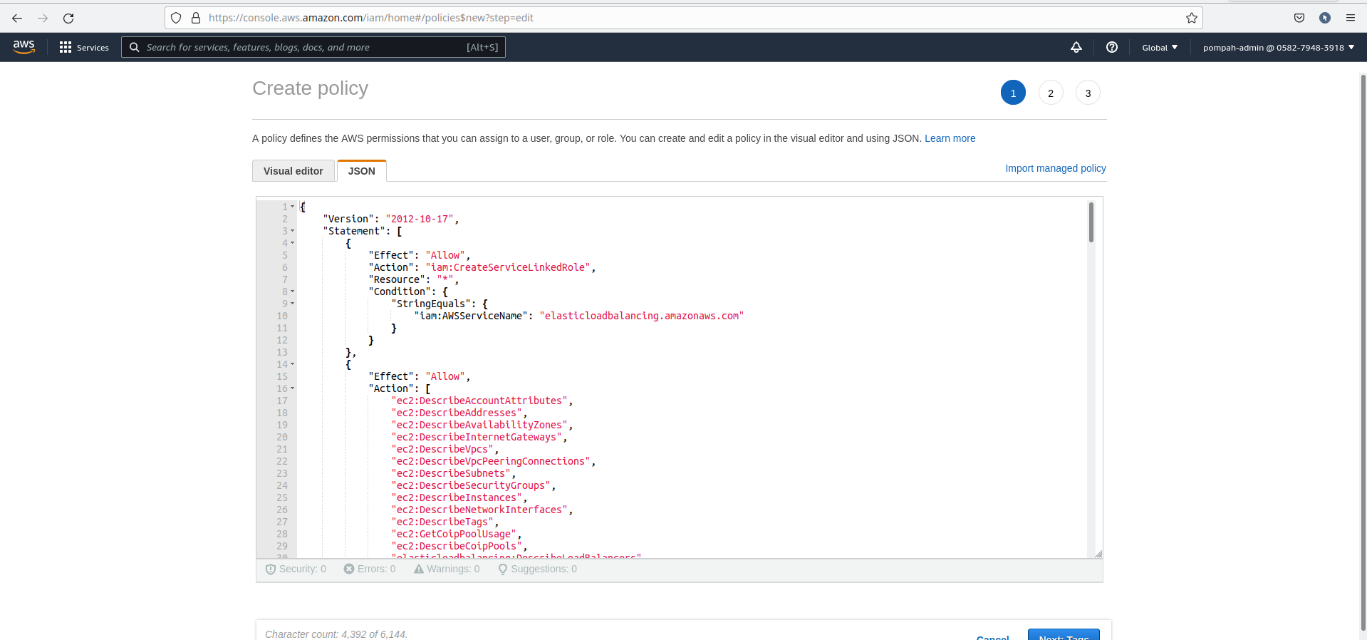Open the help question mark icon
Screen dimensions: 1367x640
pyautogui.click(x=1111, y=47)
